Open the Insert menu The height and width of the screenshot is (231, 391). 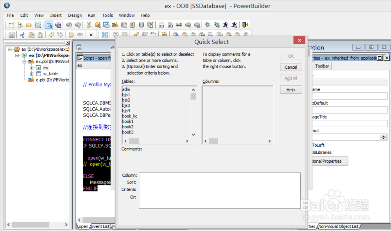coord(56,15)
